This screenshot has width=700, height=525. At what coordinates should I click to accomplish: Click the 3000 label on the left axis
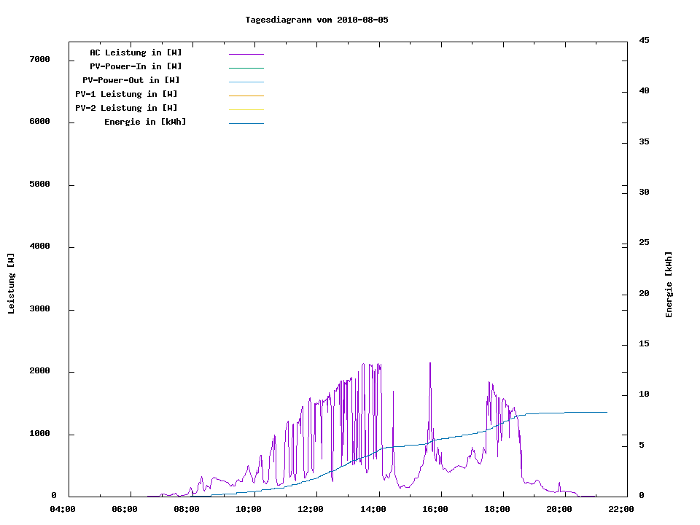[x=39, y=309]
